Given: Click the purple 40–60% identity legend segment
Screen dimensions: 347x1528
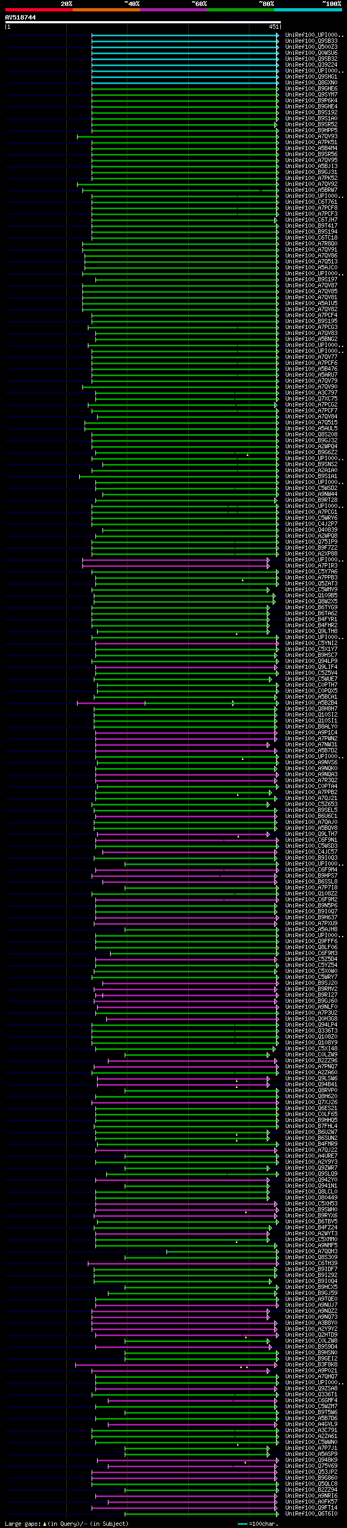Looking at the screenshot, I should [x=173, y=10].
